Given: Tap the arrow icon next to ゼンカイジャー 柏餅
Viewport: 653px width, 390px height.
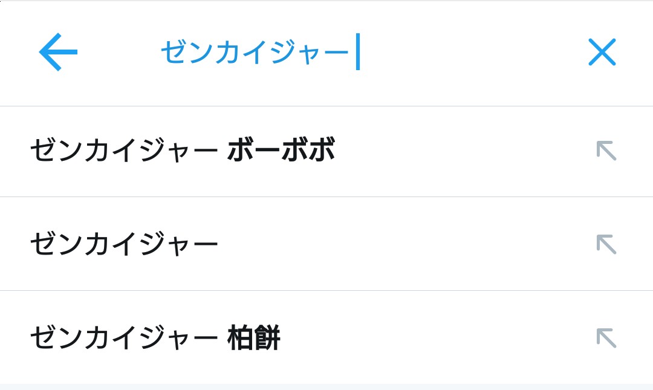Looking at the screenshot, I should click(606, 338).
